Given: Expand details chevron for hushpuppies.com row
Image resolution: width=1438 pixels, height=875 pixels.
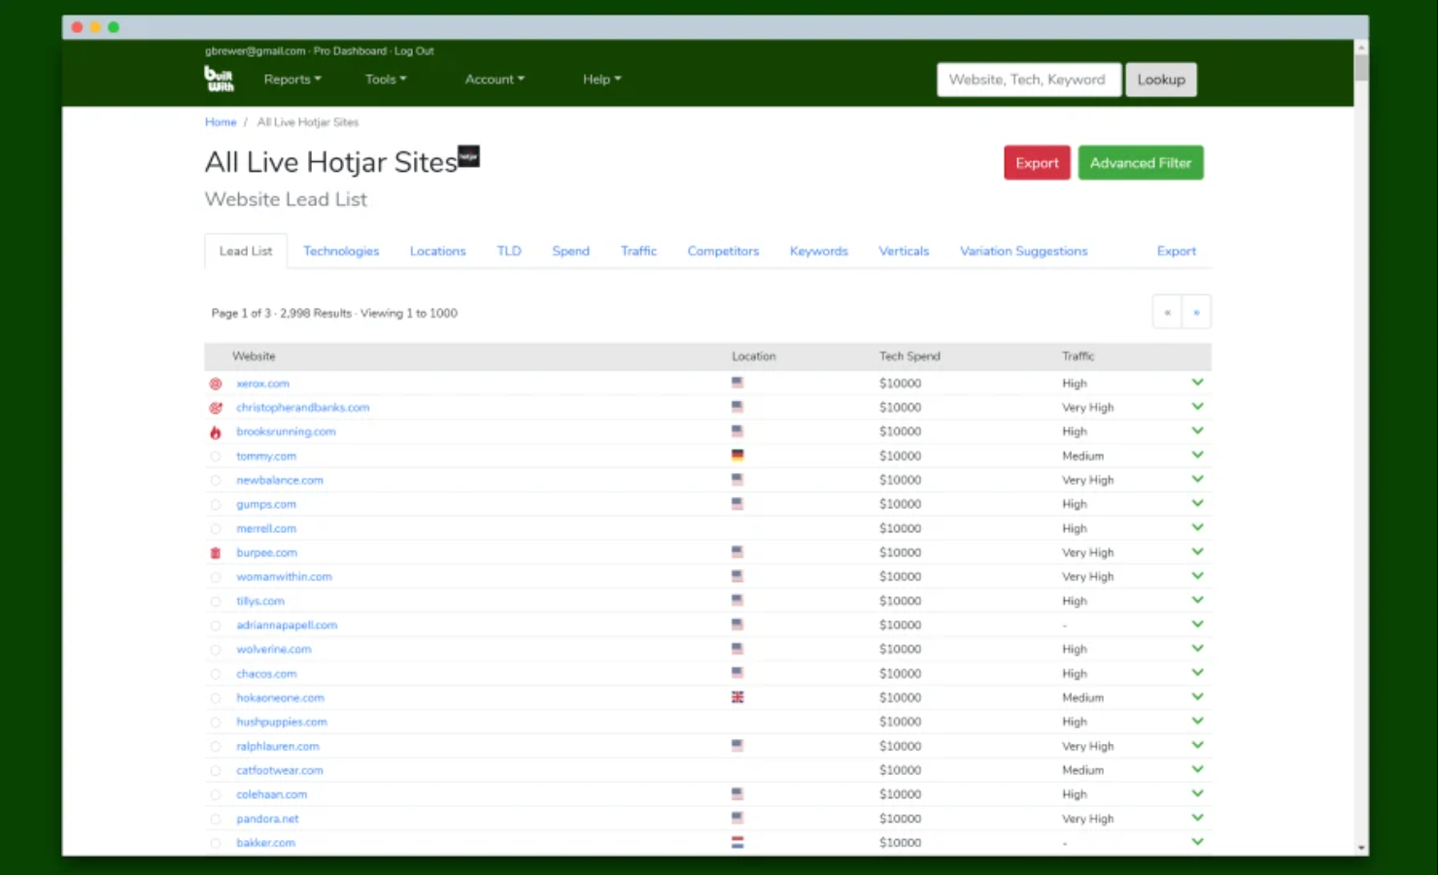Looking at the screenshot, I should [1197, 722].
